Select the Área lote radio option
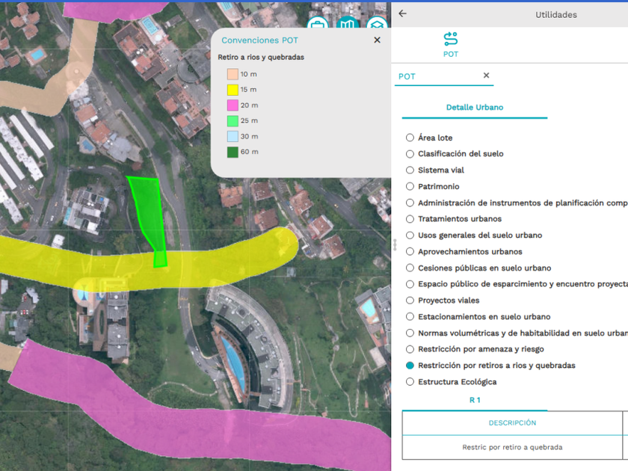 click(x=410, y=138)
